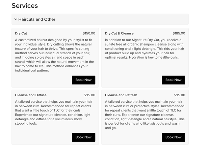Book Now for the Dry Cut service
Screen dimensions: 209x159
(x=83, y=80)
